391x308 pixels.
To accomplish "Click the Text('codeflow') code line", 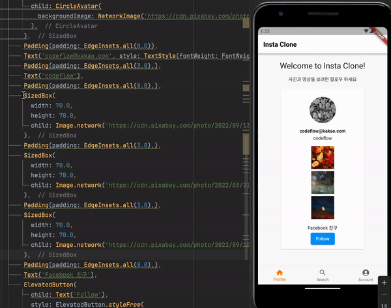I will pyautogui.click(x=53, y=76).
